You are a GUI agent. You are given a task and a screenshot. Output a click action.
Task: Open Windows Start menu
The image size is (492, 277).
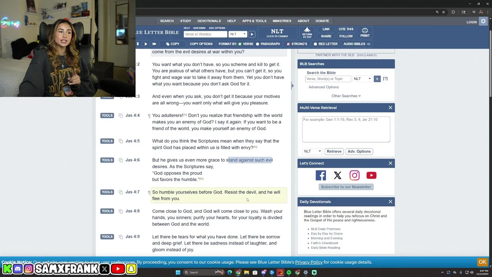tap(178, 272)
